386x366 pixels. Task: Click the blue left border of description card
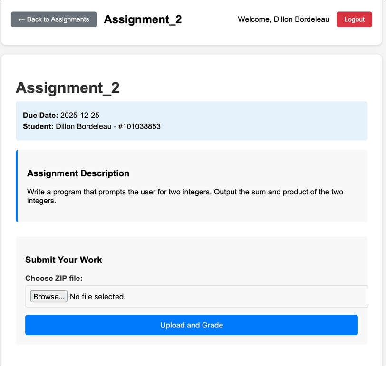[x=17, y=186]
